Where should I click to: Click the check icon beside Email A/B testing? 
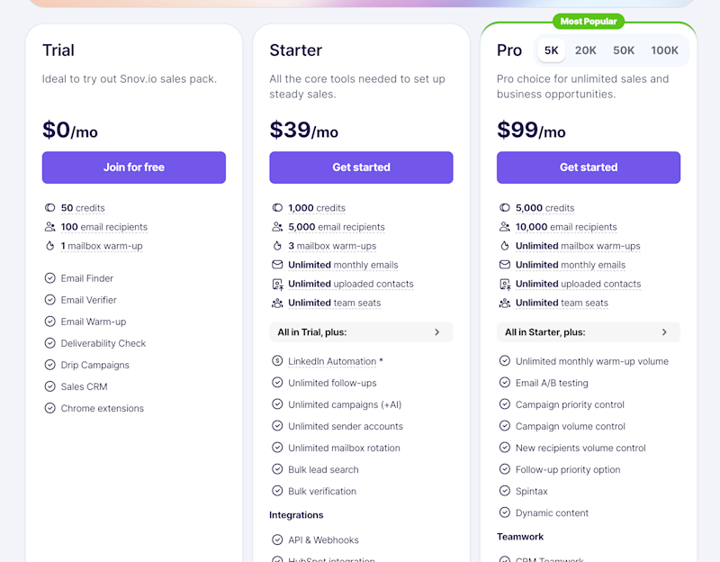click(x=504, y=383)
